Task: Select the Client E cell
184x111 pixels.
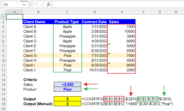Action: pyautogui.click(x=38, y=46)
